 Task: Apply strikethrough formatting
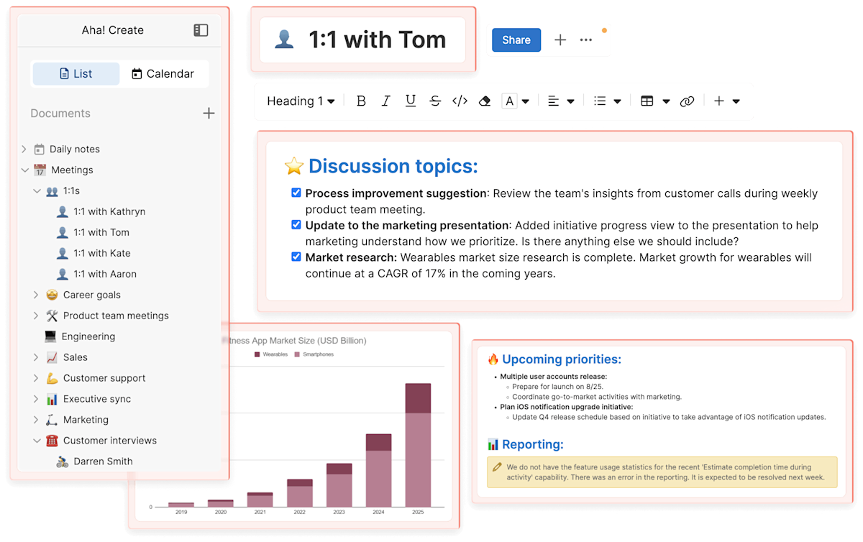pos(435,101)
